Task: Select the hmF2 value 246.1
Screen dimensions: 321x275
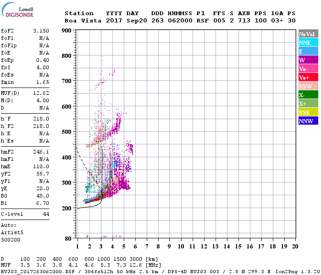Action: tap(41, 151)
